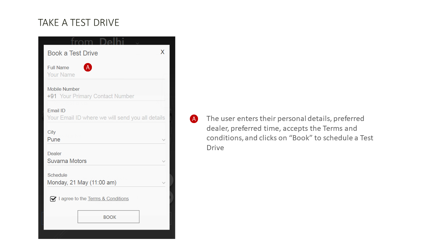
Task: Click the description paragraph about scheduling
Action: [x=290, y=133]
